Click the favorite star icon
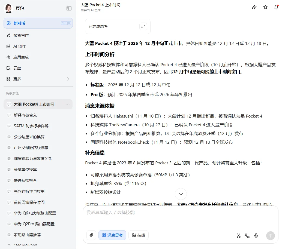This screenshot has height=249, width=285. pos(265,7)
